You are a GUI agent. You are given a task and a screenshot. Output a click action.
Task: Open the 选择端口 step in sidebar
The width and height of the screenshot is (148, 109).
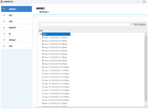click(17, 9)
